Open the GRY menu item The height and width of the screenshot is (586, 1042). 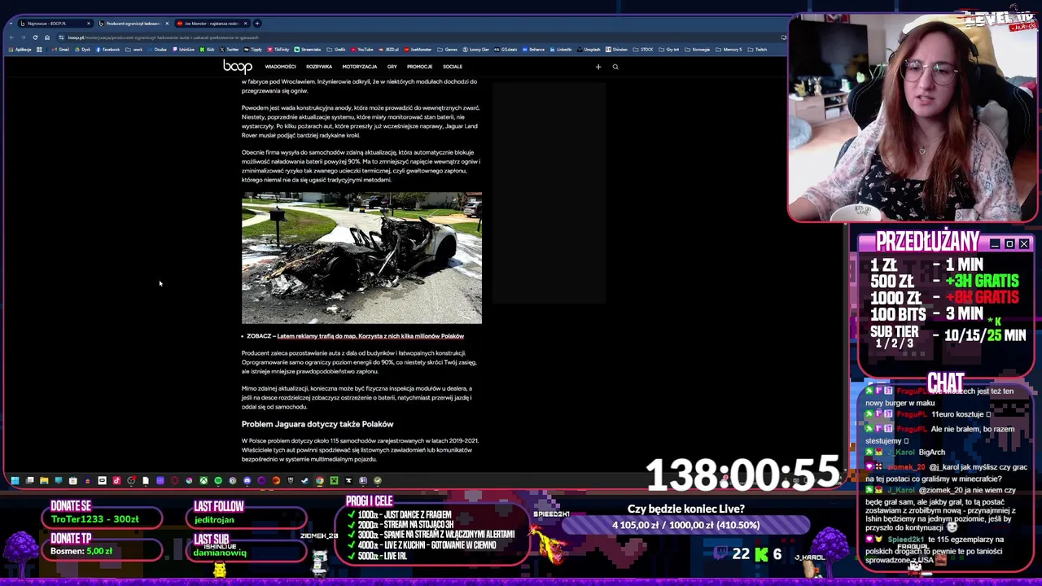pos(392,67)
